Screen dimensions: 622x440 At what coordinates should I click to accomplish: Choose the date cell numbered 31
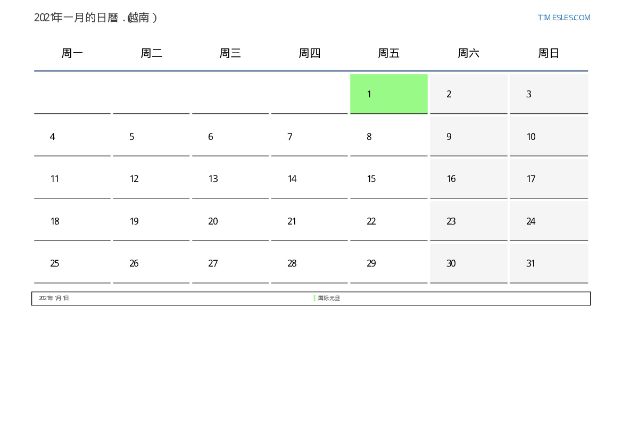(x=549, y=263)
